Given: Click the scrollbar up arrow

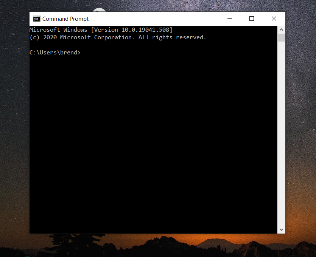Looking at the screenshot, I should pos(281,30).
